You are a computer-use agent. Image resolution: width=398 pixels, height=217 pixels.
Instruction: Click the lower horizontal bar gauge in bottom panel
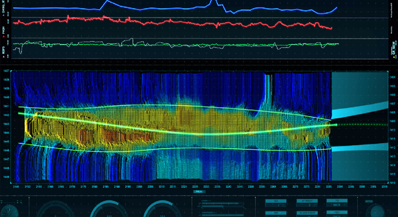point(223,215)
